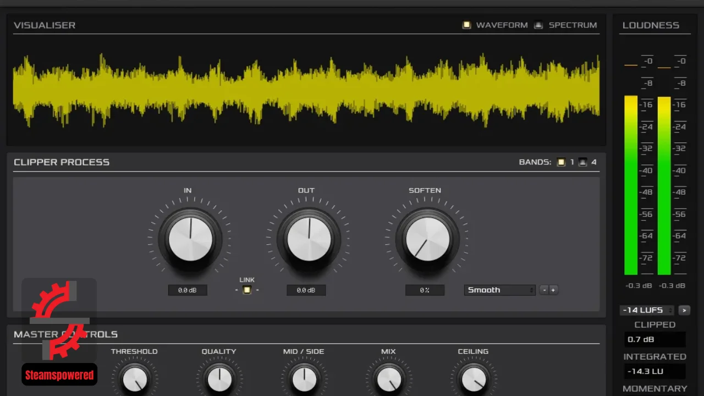This screenshot has width=704, height=396.
Task: Click the plus next shape button
Action: click(x=553, y=290)
